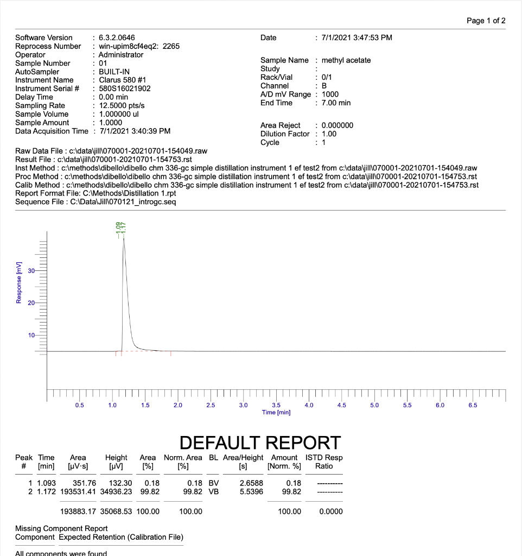Click delay time value 0.00 min
The width and height of the screenshot is (522, 556).
tap(113, 97)
